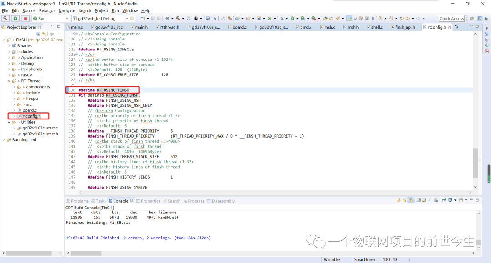Launch the project in Debug mode
The height and width of the screenshot is (263, 491).
282,19
